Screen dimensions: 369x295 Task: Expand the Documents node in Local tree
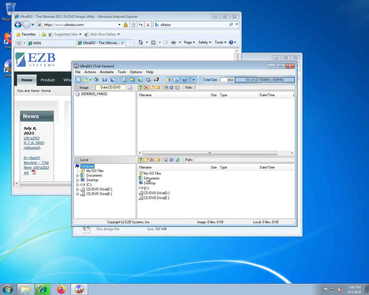(x=77, y=175)
